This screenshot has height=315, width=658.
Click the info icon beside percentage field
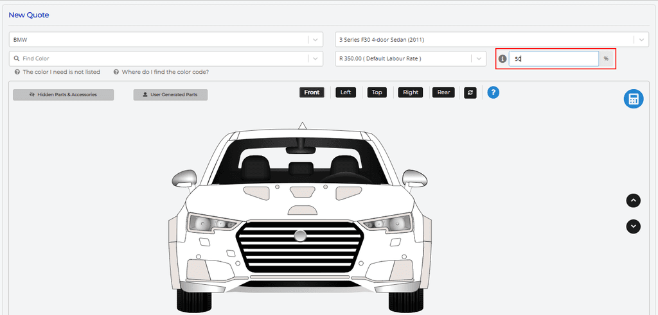pyautogui.click(x=502, y=58)
